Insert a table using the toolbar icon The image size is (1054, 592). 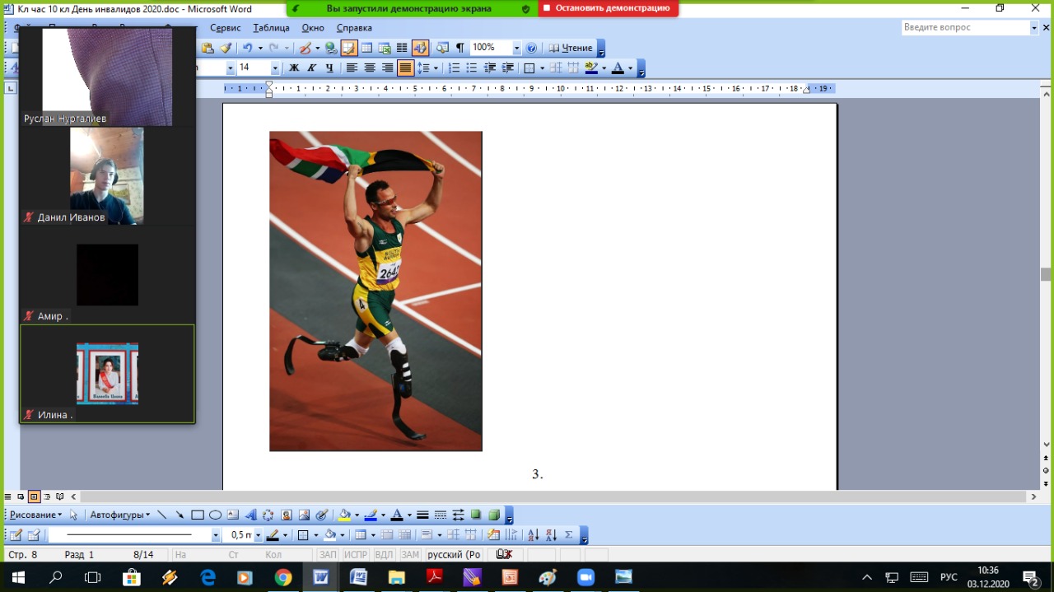coord(366,48)
